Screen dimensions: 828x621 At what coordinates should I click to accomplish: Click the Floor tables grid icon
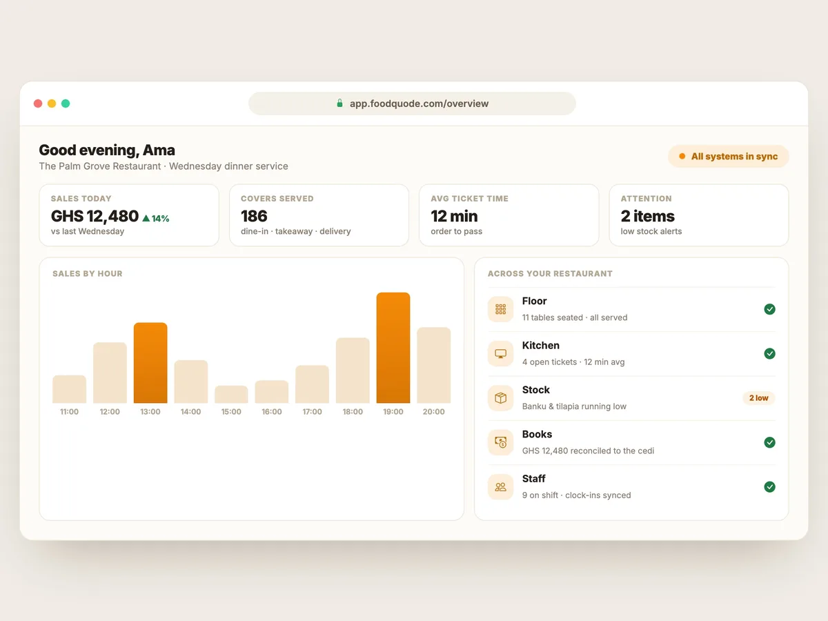tap(501, 309)
